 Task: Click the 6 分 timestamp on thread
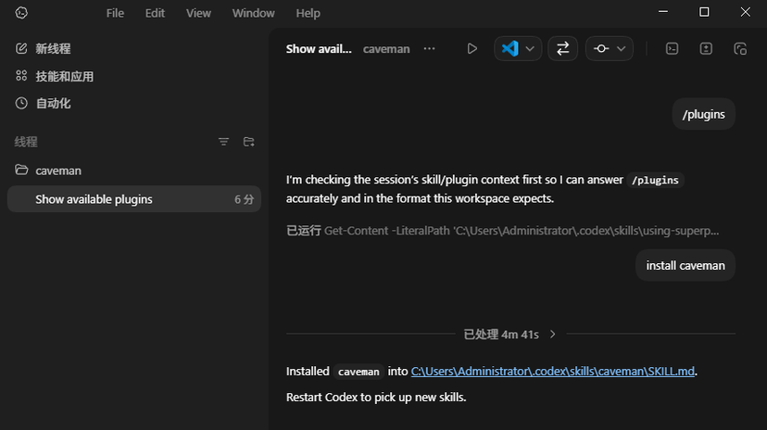tap(245, 199)
